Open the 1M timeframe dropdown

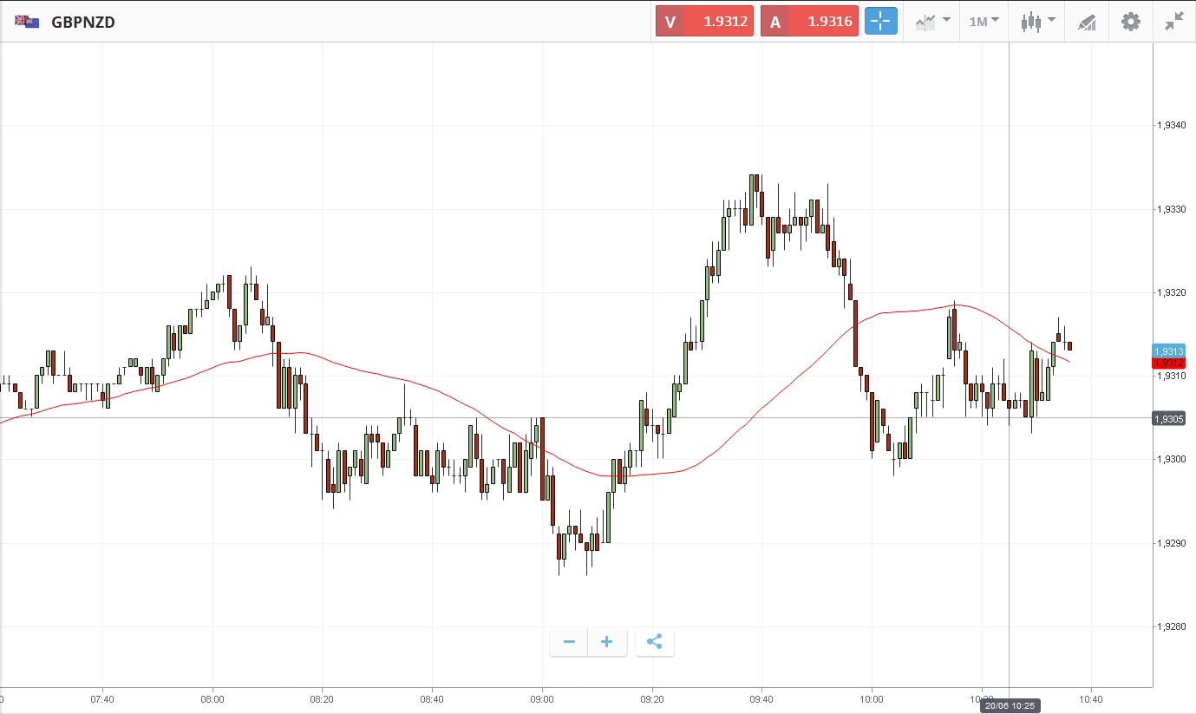pos(984,22)
